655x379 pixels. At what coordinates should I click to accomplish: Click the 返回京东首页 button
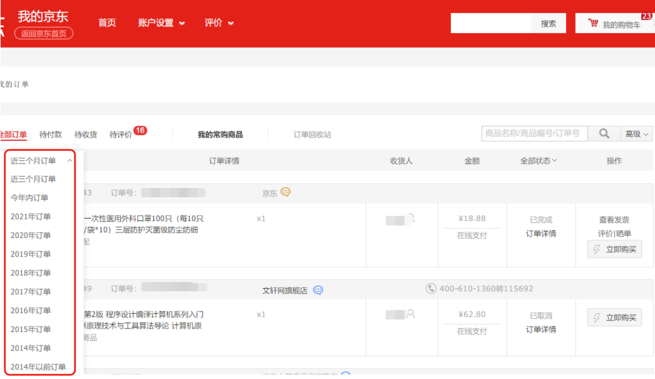click(x=44, y=33)
